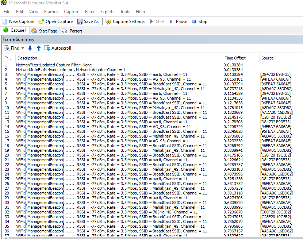303x239 pixels.
Task: Jump to previous match with up arrow
Action: click(x=38, y=48)
